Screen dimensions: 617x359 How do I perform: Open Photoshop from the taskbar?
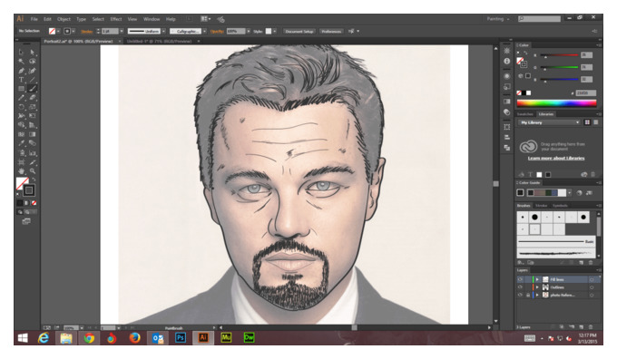coord(181,338)
